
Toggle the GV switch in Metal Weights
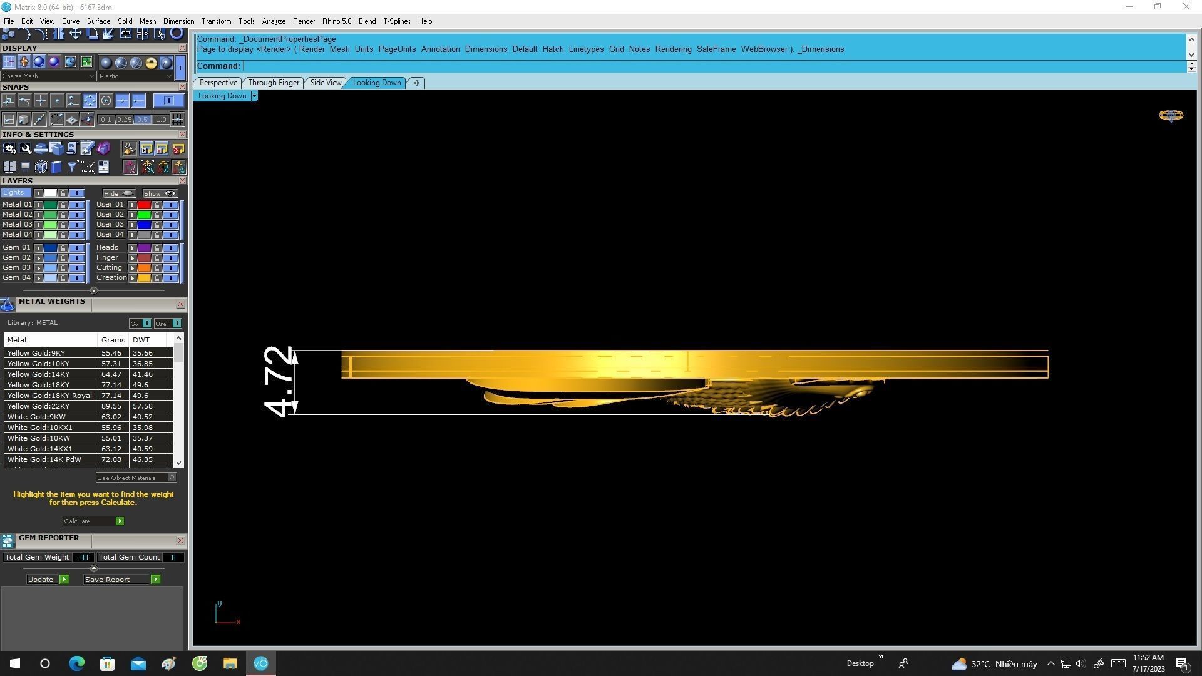146,324
